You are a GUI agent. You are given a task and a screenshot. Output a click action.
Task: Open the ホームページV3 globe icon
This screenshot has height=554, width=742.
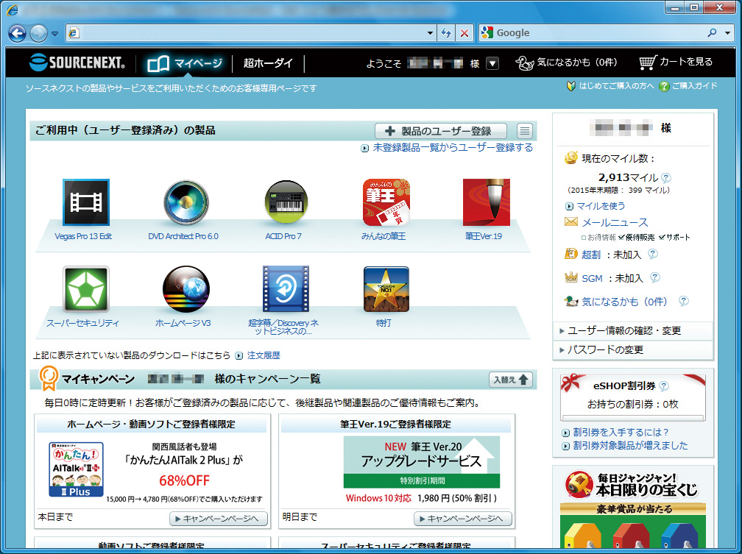pos(186,289)
